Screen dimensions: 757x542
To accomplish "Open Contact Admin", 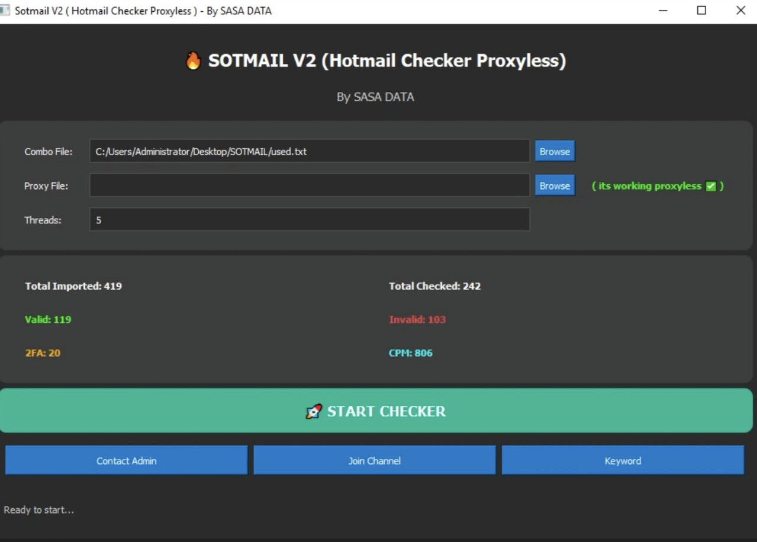I will pyautogui.click(x=126, y=460).
